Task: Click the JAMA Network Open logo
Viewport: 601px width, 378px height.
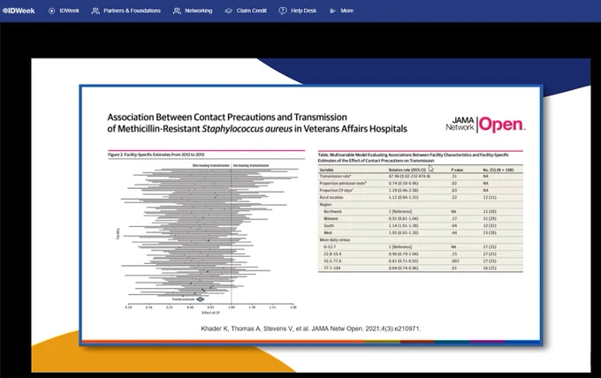Action: click(x=485, y=125)
